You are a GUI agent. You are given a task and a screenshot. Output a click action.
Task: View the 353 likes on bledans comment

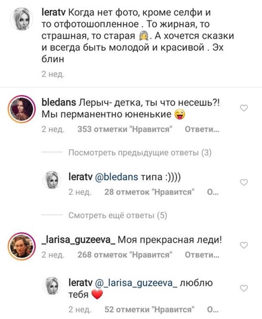pos(126,129)
